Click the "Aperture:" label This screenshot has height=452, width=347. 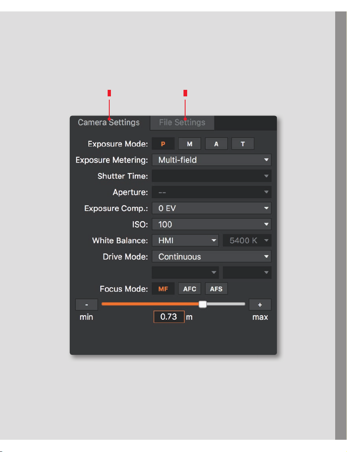[x=130, y=192]
